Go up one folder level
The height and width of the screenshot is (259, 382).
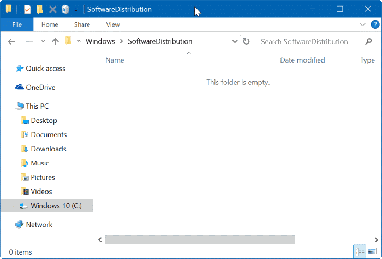[x=56, y=41]
